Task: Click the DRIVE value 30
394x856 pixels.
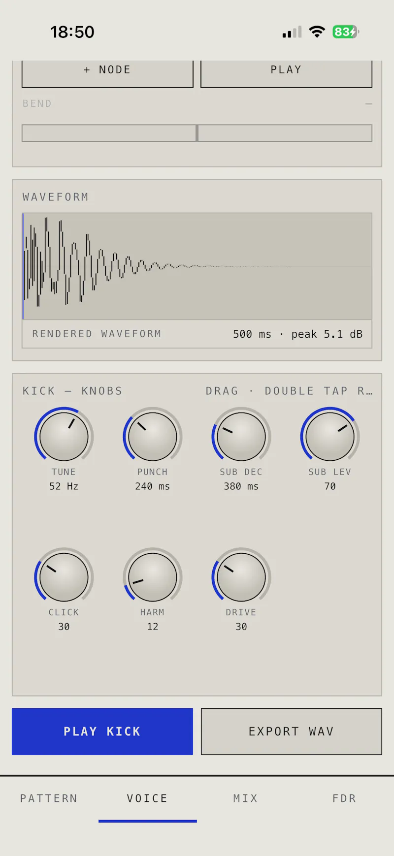Action: [x=241, y=627]
